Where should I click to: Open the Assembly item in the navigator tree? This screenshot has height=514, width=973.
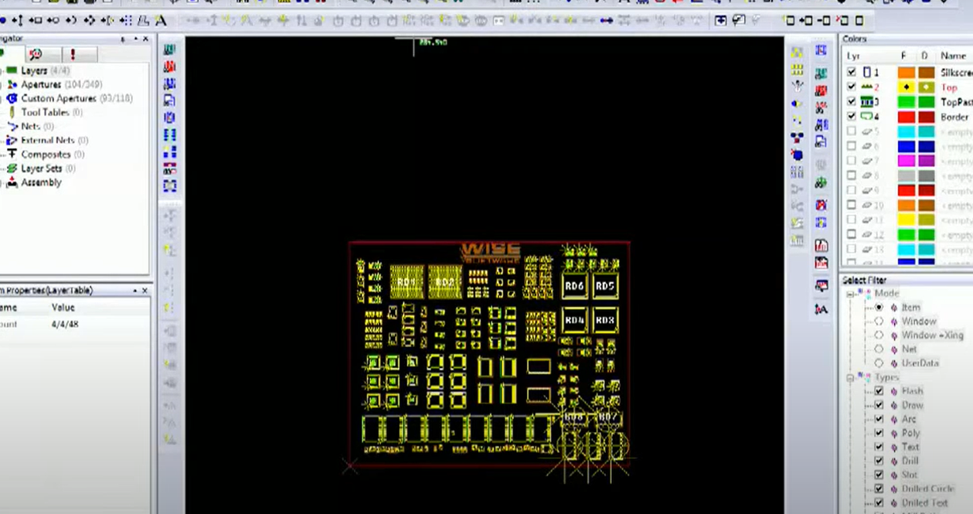(x=41, y=182)
